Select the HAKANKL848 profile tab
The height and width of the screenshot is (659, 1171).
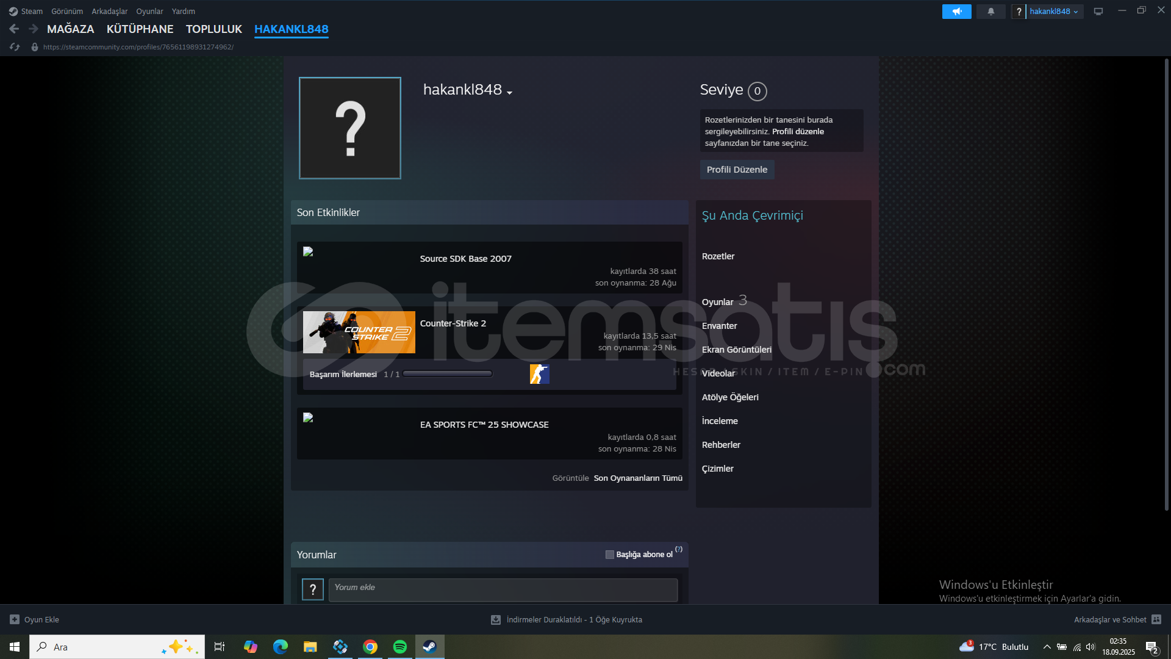pos(292,29)
